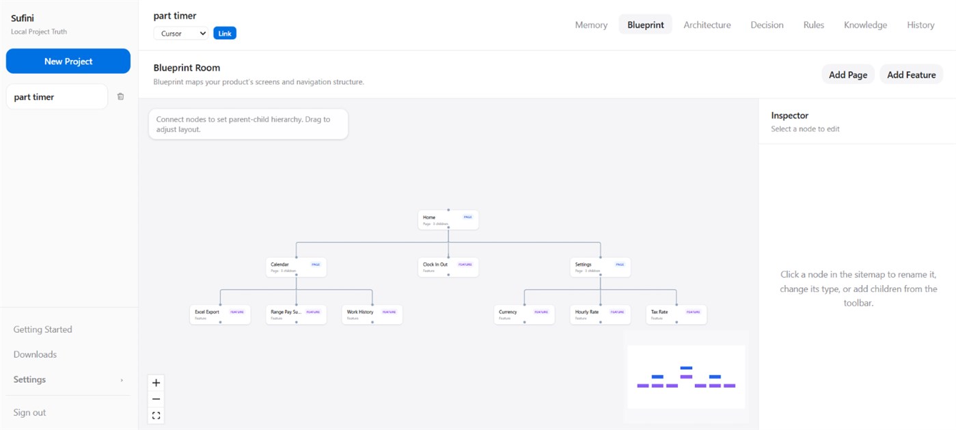Zoom out on the blueprint canvas

coord(156,399)
